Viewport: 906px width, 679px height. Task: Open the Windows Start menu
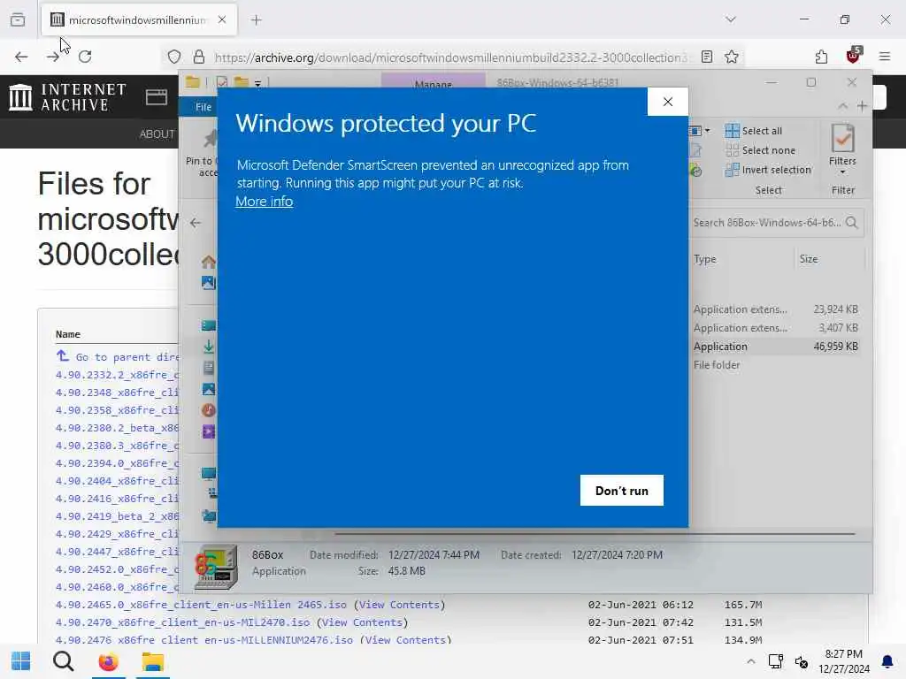point(21,661)
